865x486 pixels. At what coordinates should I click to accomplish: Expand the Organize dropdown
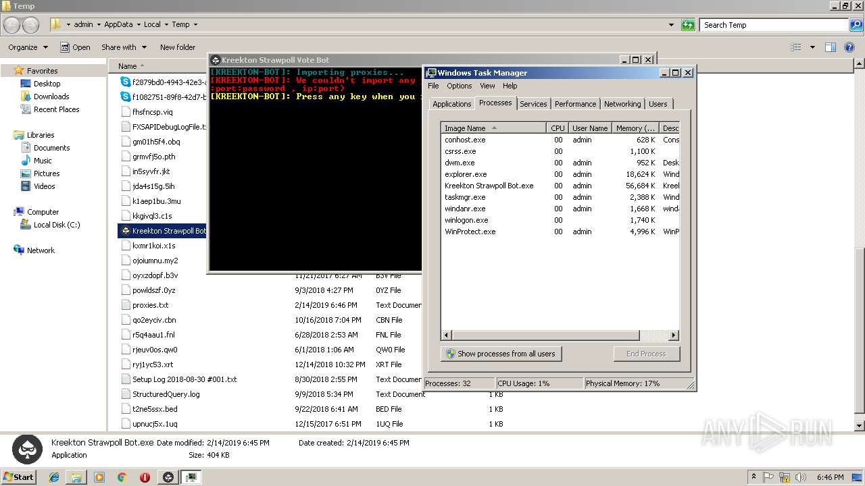28,47
